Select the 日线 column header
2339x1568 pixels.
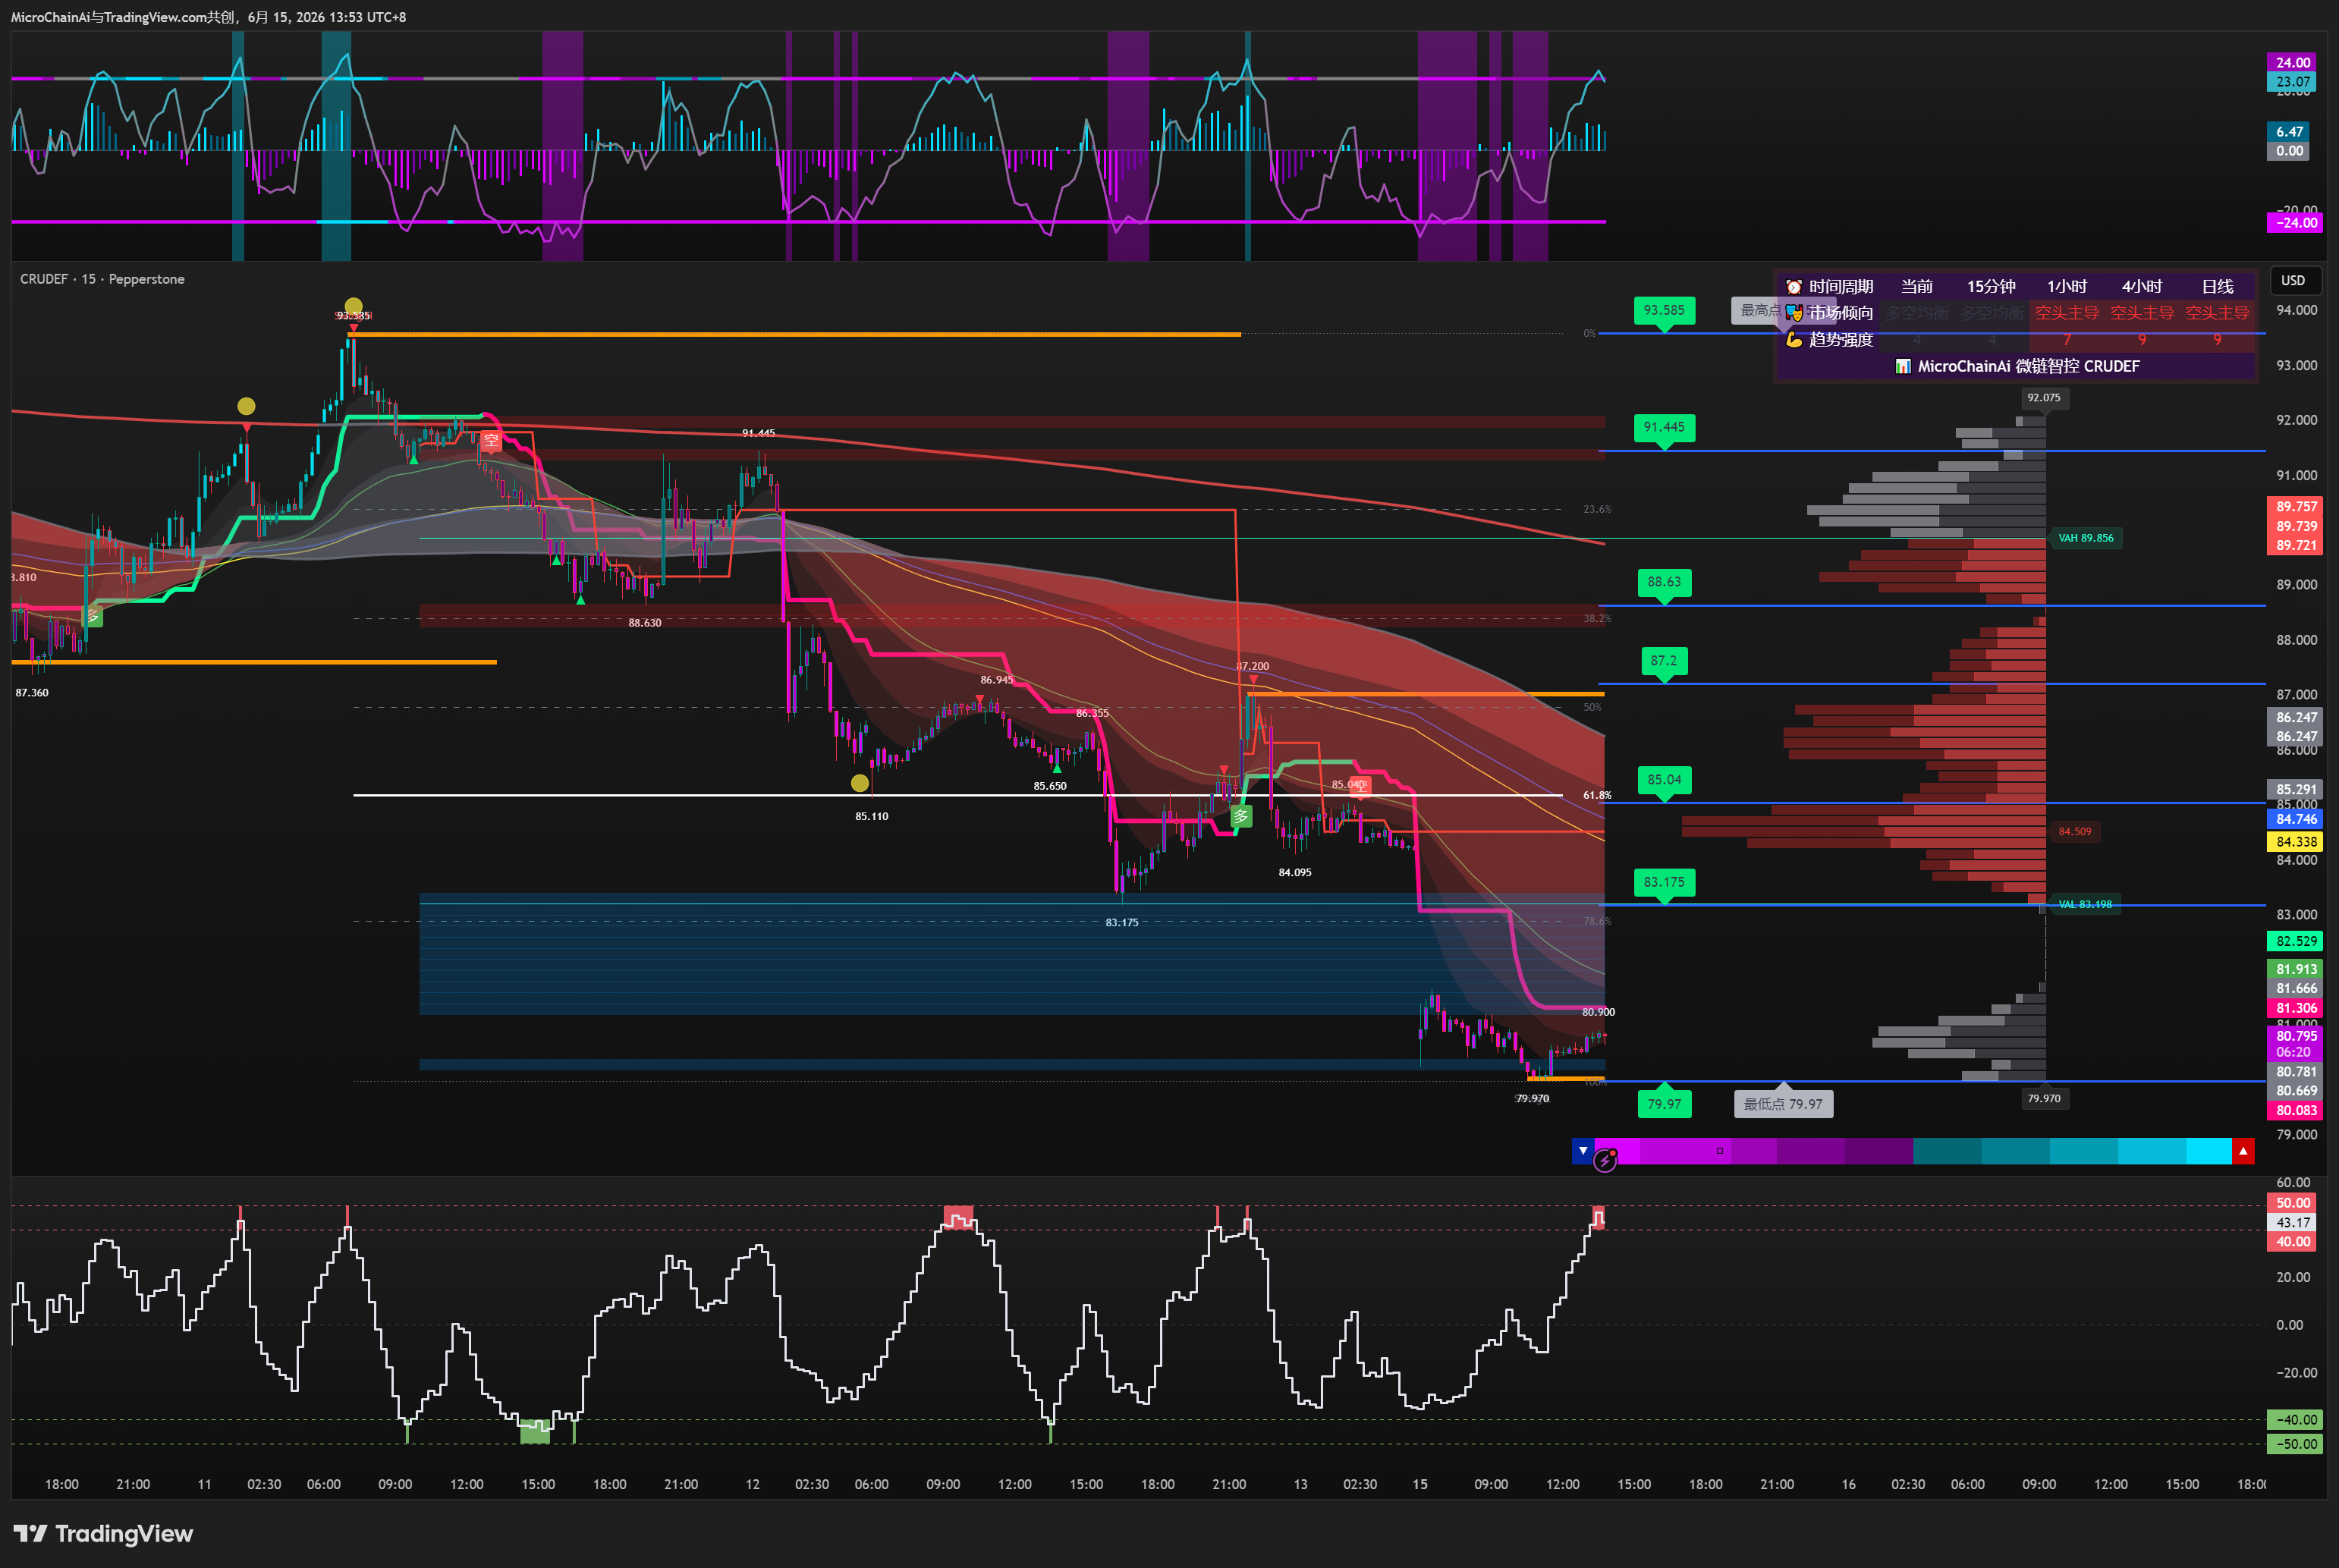point(2217,287)
